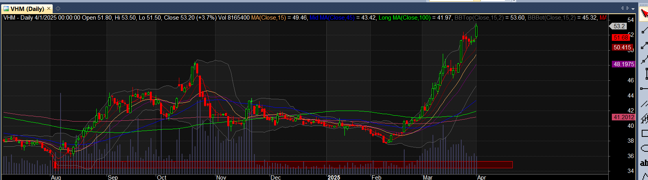Switch to the VHM (Daily) tab
The height and width of the screenshot is (180, 648).
point(27,9)
